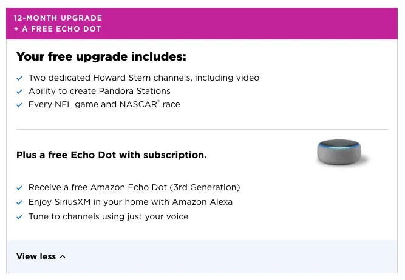Viewport: 405px width, 280px height.
Task: Collapse details with the up chevron
Action: [63, 257]
